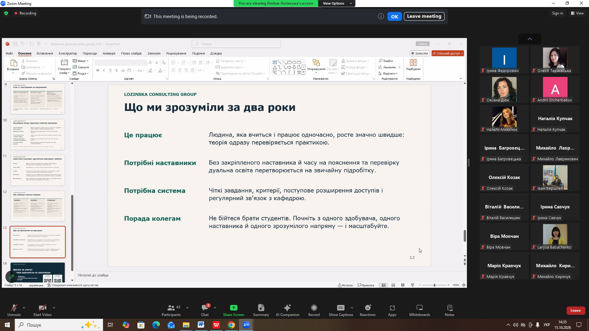Open the meeting Summary
The image size is (589, 331).
point(261,310)
